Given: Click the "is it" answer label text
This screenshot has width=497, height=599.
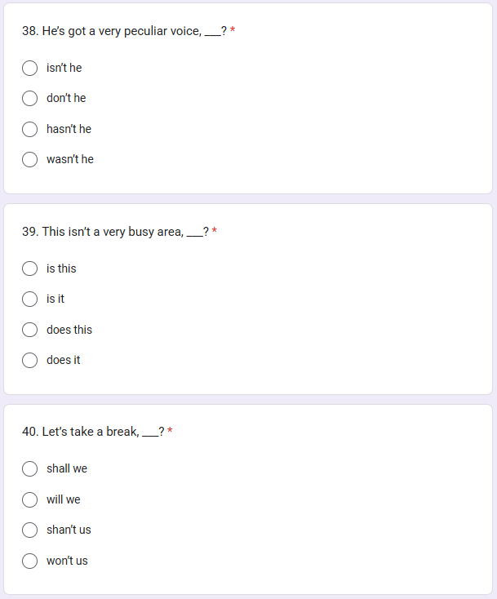Looking at the screenshot, I should (x=55, y=299).
